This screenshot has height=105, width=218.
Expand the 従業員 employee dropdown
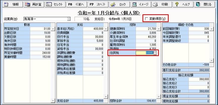pos(69,19)
